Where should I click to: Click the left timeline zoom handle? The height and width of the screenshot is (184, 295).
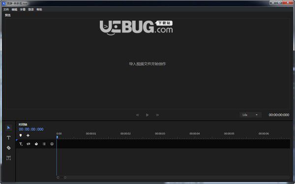(58, 177)
